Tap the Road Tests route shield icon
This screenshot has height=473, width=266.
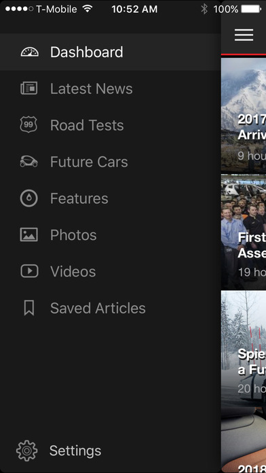click(28, 124)
